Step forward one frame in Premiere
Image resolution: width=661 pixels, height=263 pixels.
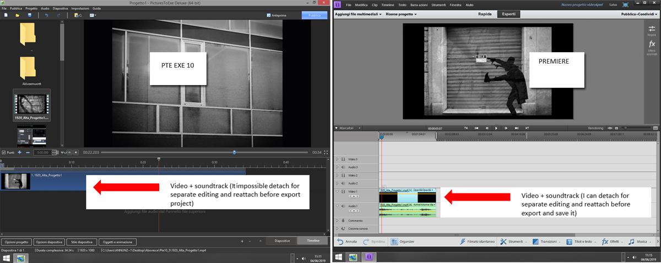506,127
